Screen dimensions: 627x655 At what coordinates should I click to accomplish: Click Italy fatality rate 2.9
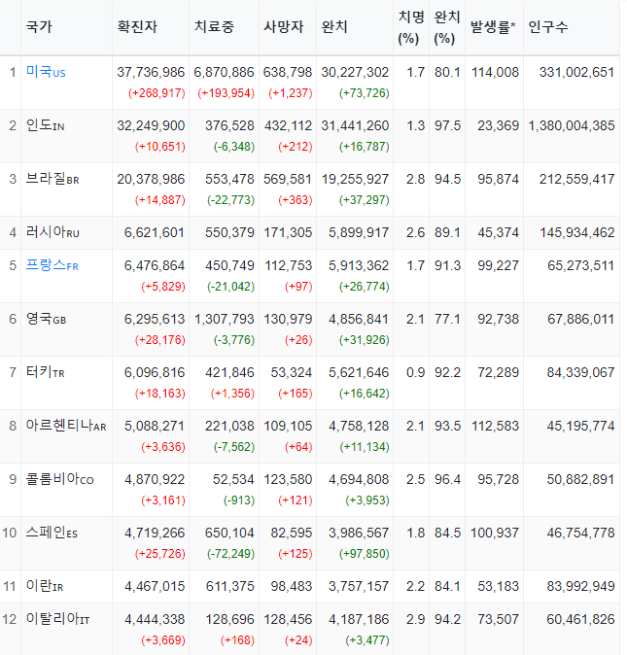(x=416, y=619)
